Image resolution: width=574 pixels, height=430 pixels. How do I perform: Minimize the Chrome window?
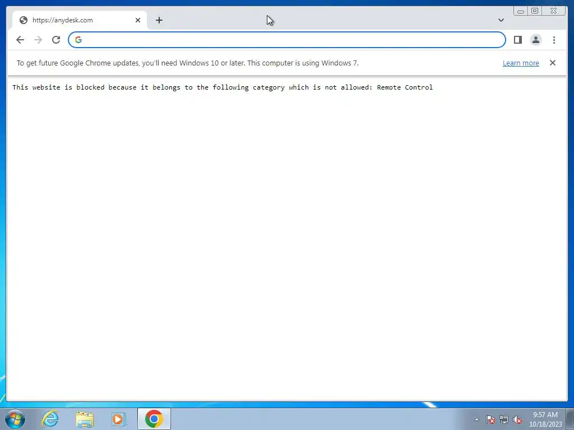[x=520, y=11]
